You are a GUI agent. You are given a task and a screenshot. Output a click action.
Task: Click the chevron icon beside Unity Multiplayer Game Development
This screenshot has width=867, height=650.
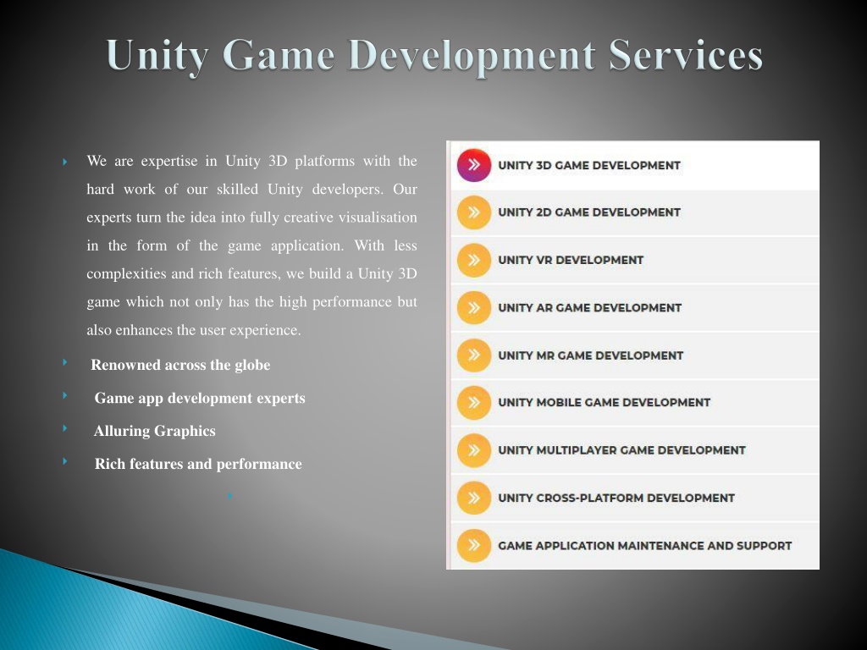coord(474,450)
